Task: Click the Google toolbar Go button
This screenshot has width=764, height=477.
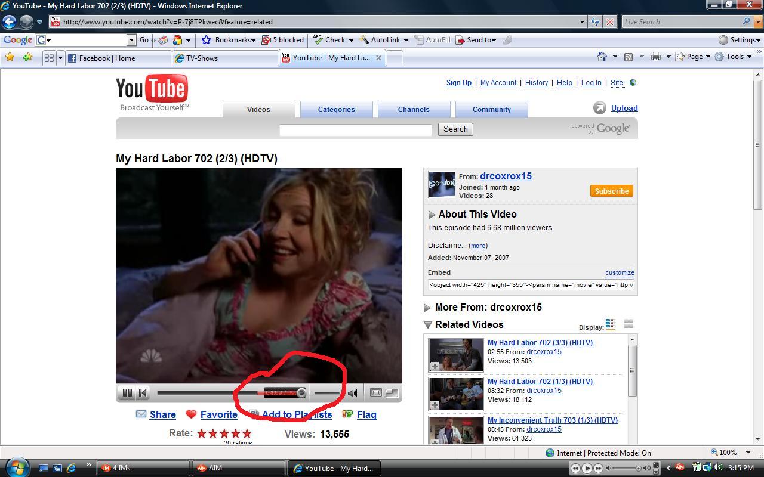Action: [144, 40]
